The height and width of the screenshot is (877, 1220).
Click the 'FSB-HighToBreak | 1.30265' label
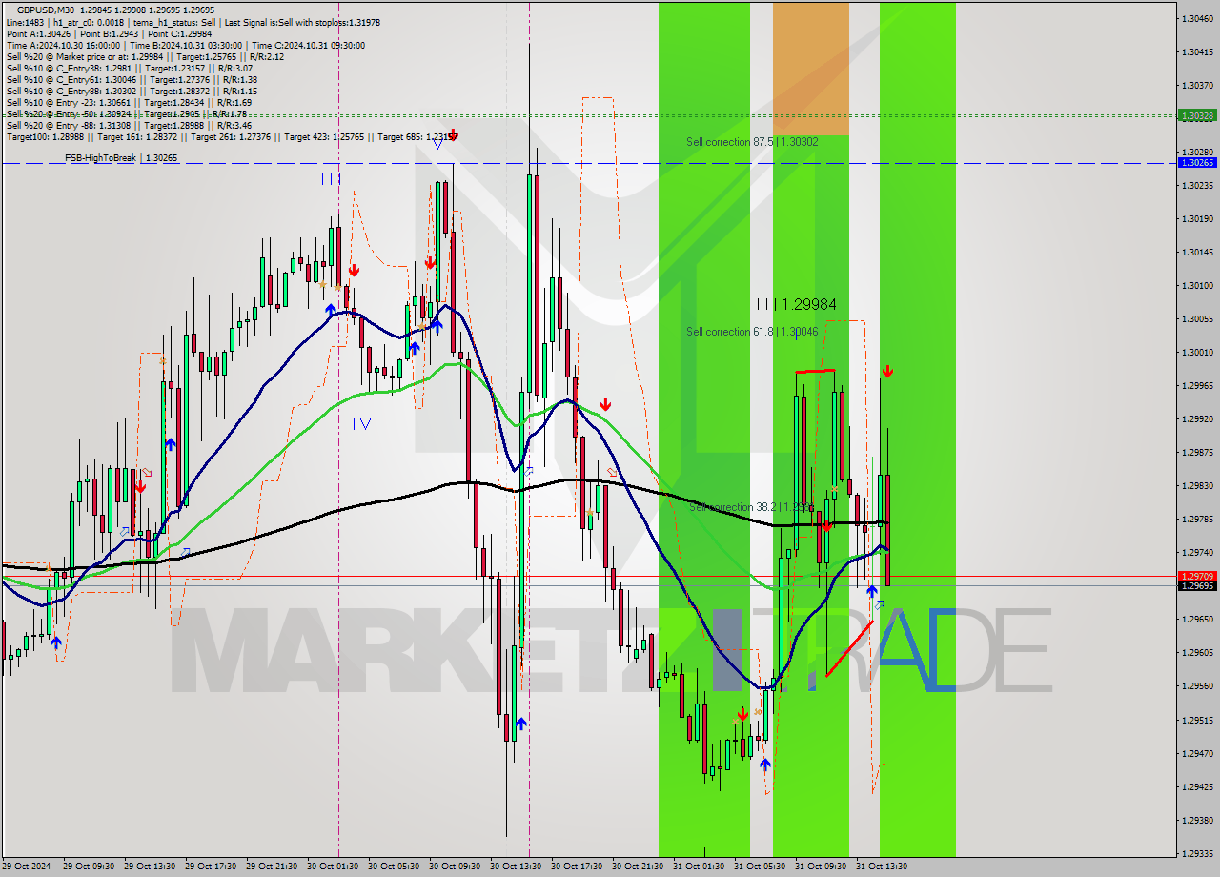pyautogui.click(x=121, y=158)
